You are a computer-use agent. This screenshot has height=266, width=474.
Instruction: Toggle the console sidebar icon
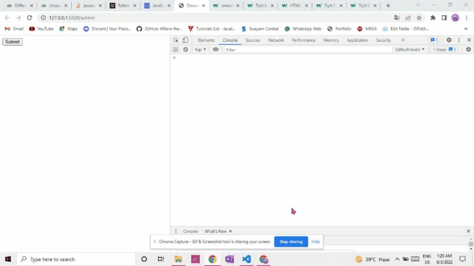(176, 49)
